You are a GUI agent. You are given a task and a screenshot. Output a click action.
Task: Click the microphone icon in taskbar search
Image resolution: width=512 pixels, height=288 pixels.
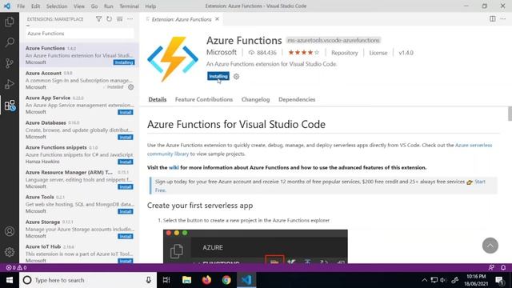[148, 280]
